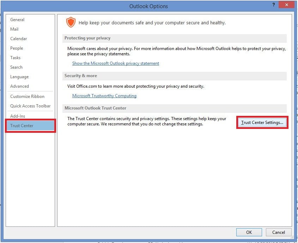Open the Language settings category
This screenshot has height=243, width=298.
[x=19, y=77]
